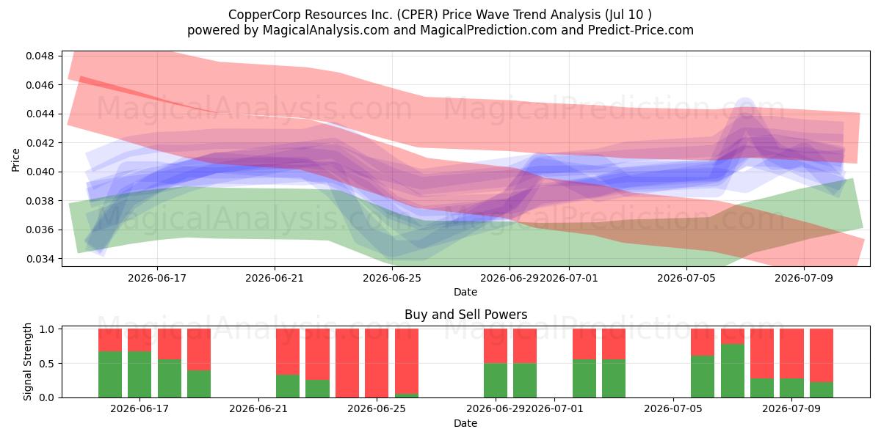The width and height of the screenshot is (881, 440).
Task: Click the 'Date' label under the bar chart
Action: click(x=465, y=423)
